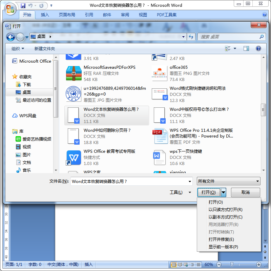Switch to Print Layout view in status bar
This screenshot has width=271, height=271.
coord(173,265)
